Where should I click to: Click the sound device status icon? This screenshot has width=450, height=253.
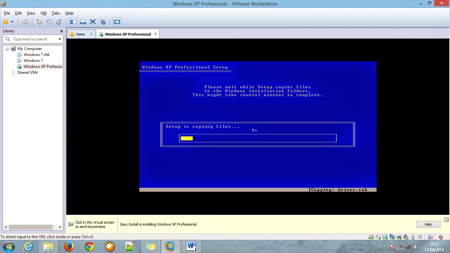click(x=406, y=237)
